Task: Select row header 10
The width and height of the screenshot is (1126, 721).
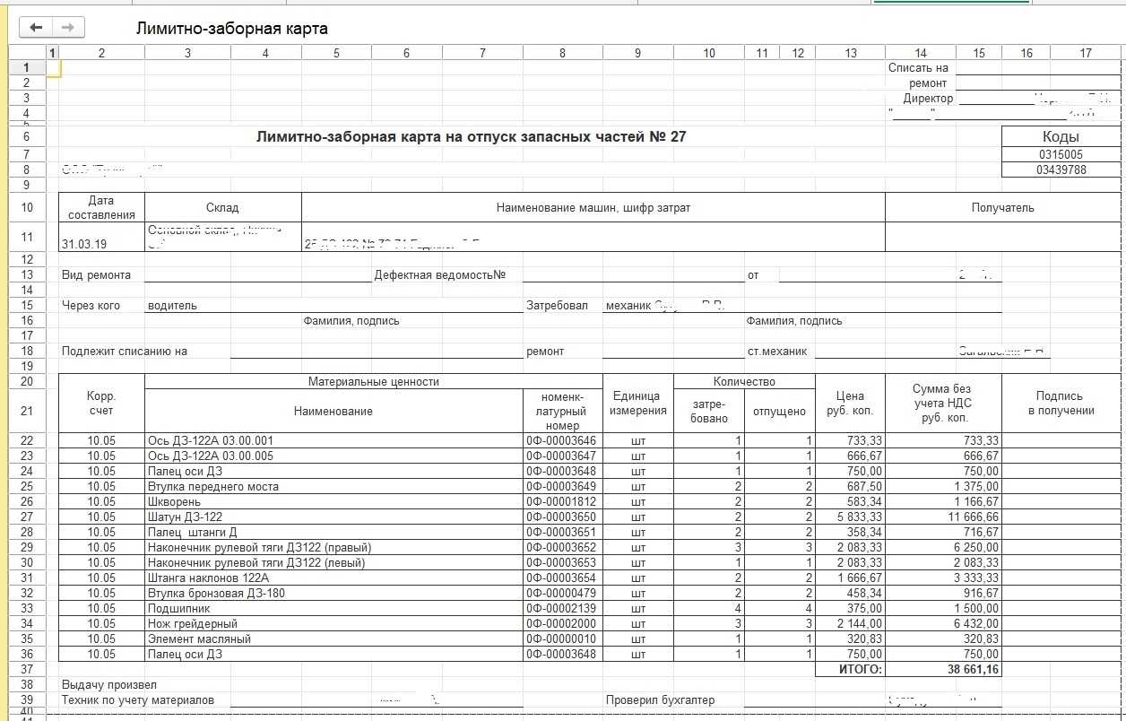Action: (26, 207)
